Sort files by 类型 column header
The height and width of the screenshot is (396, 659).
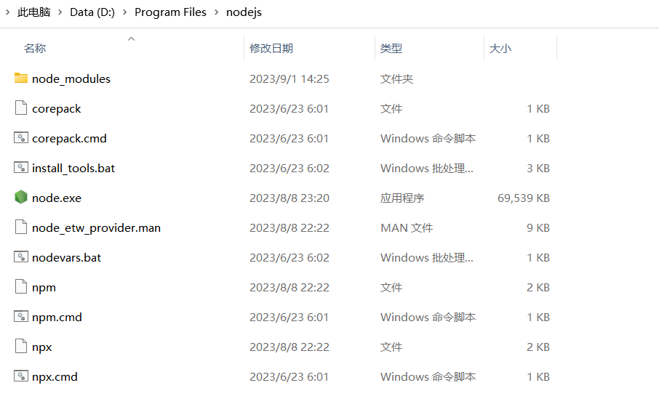coord(391,48)
